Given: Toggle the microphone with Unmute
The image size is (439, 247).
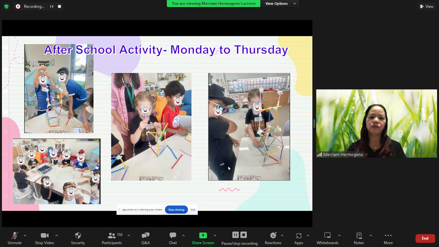Looking at the screenshot, I should tap(14, 238).
